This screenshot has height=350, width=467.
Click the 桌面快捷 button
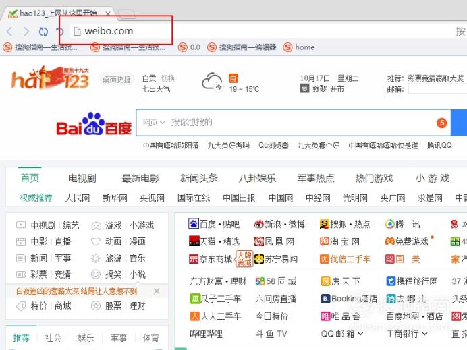click(x=117, y=79)
